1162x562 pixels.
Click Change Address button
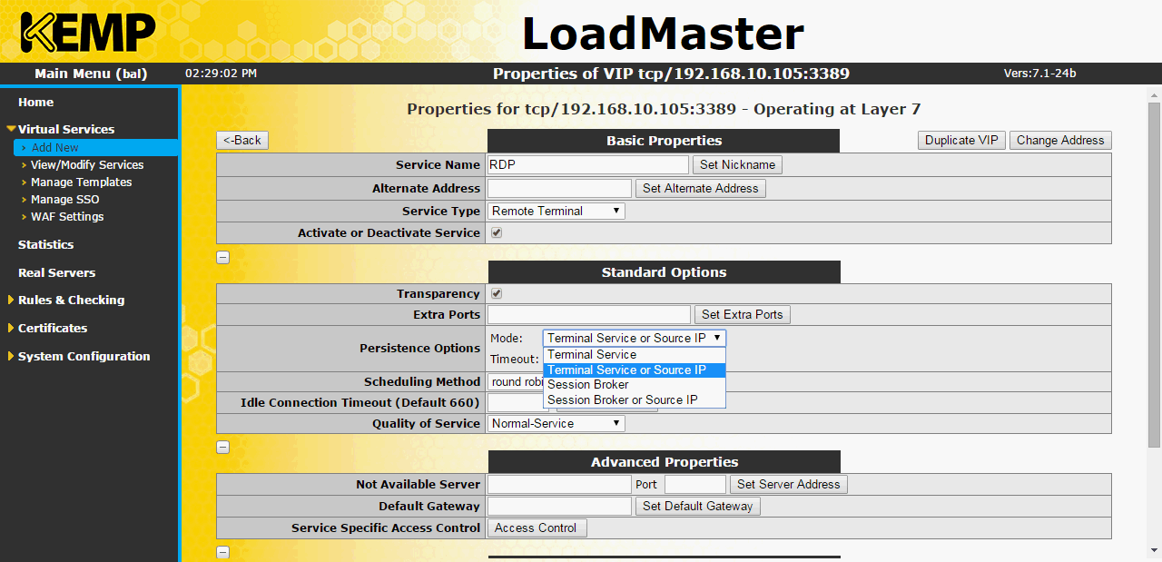[x=1060, y=141]
